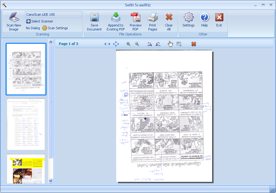Maximize the Softi ScanWiz window
Image resolution: width=276 pixels, height=193 pixels.
click(263, 5)
